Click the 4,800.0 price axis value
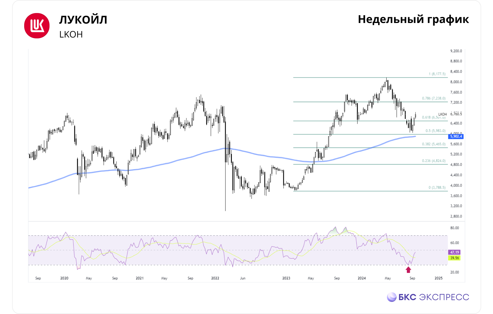 point(456,165)
